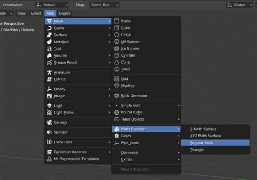
Task: Click the Light bulb icon
Action: pos(49,106)
